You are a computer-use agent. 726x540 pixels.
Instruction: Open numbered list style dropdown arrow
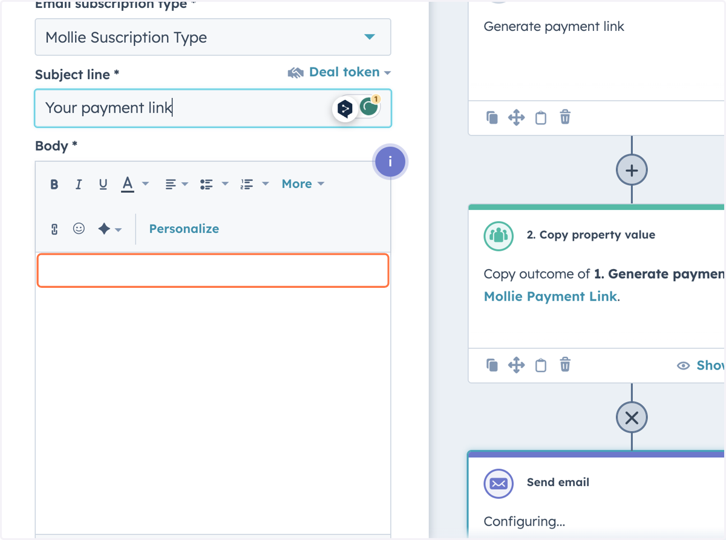coord(265,184)
